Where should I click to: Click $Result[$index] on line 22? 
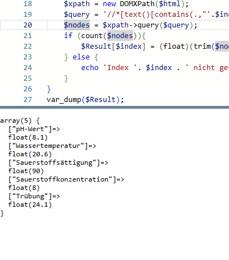(113, 47)
